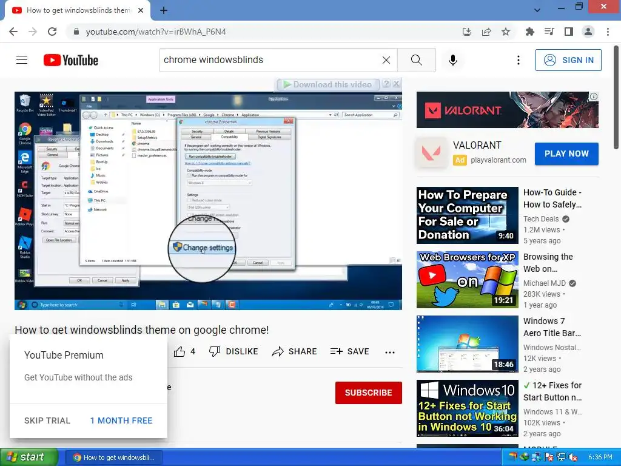Open help on the download bar
This screenshot has width=621, height=466.
(x=386, y=84)
